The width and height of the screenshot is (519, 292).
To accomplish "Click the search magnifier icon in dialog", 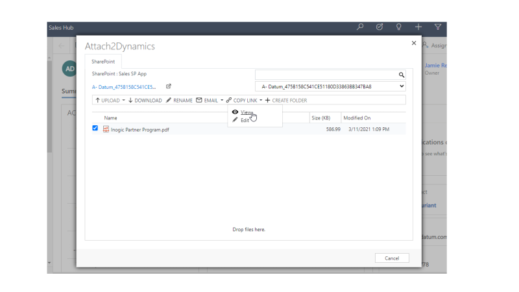I will [x=402, y=75].
